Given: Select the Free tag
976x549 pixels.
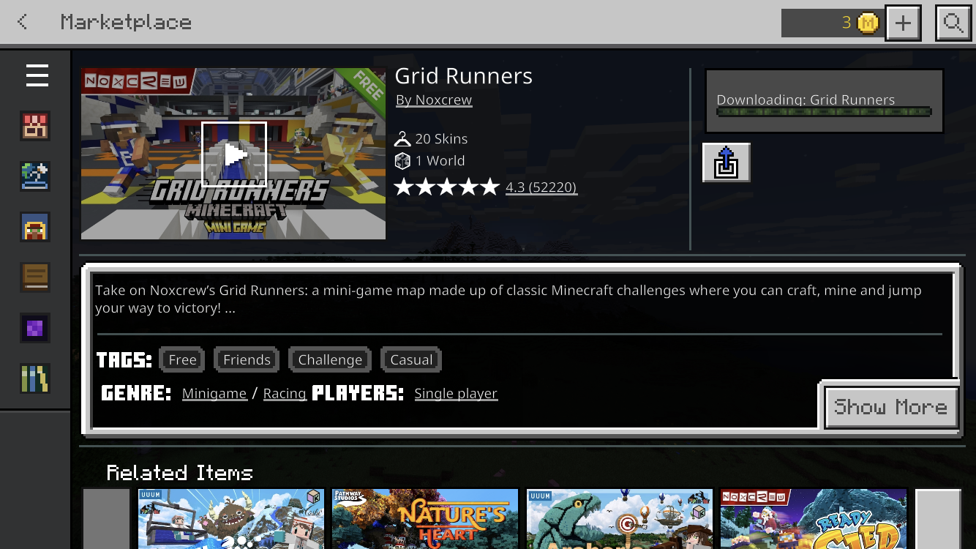Looking at the screenshot, I should (182, 359).
